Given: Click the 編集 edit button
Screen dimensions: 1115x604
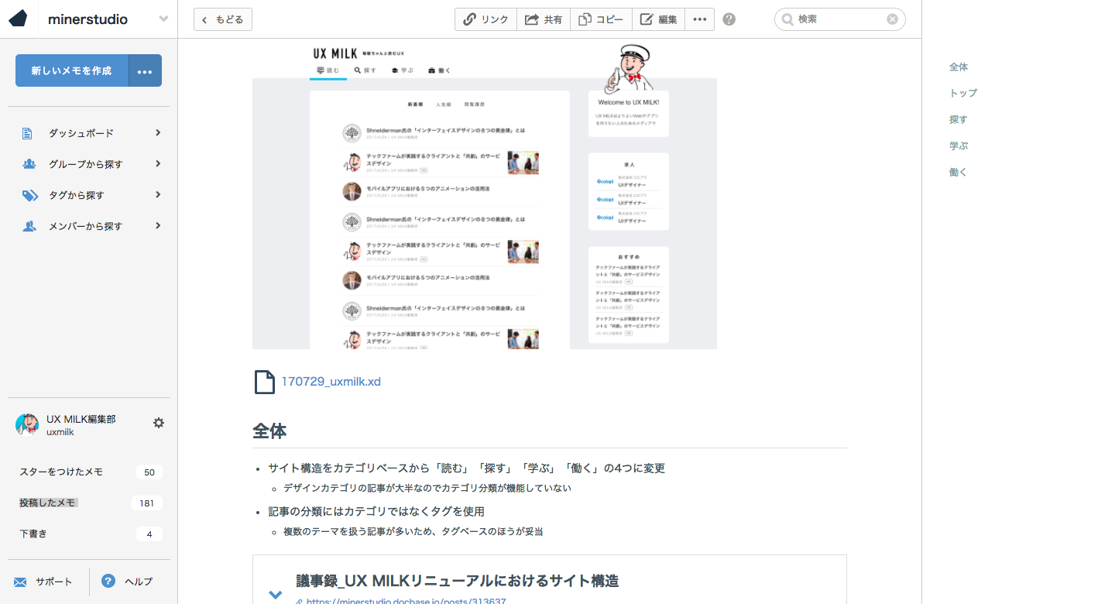Looking at the screenshot, I should [658, 19].
